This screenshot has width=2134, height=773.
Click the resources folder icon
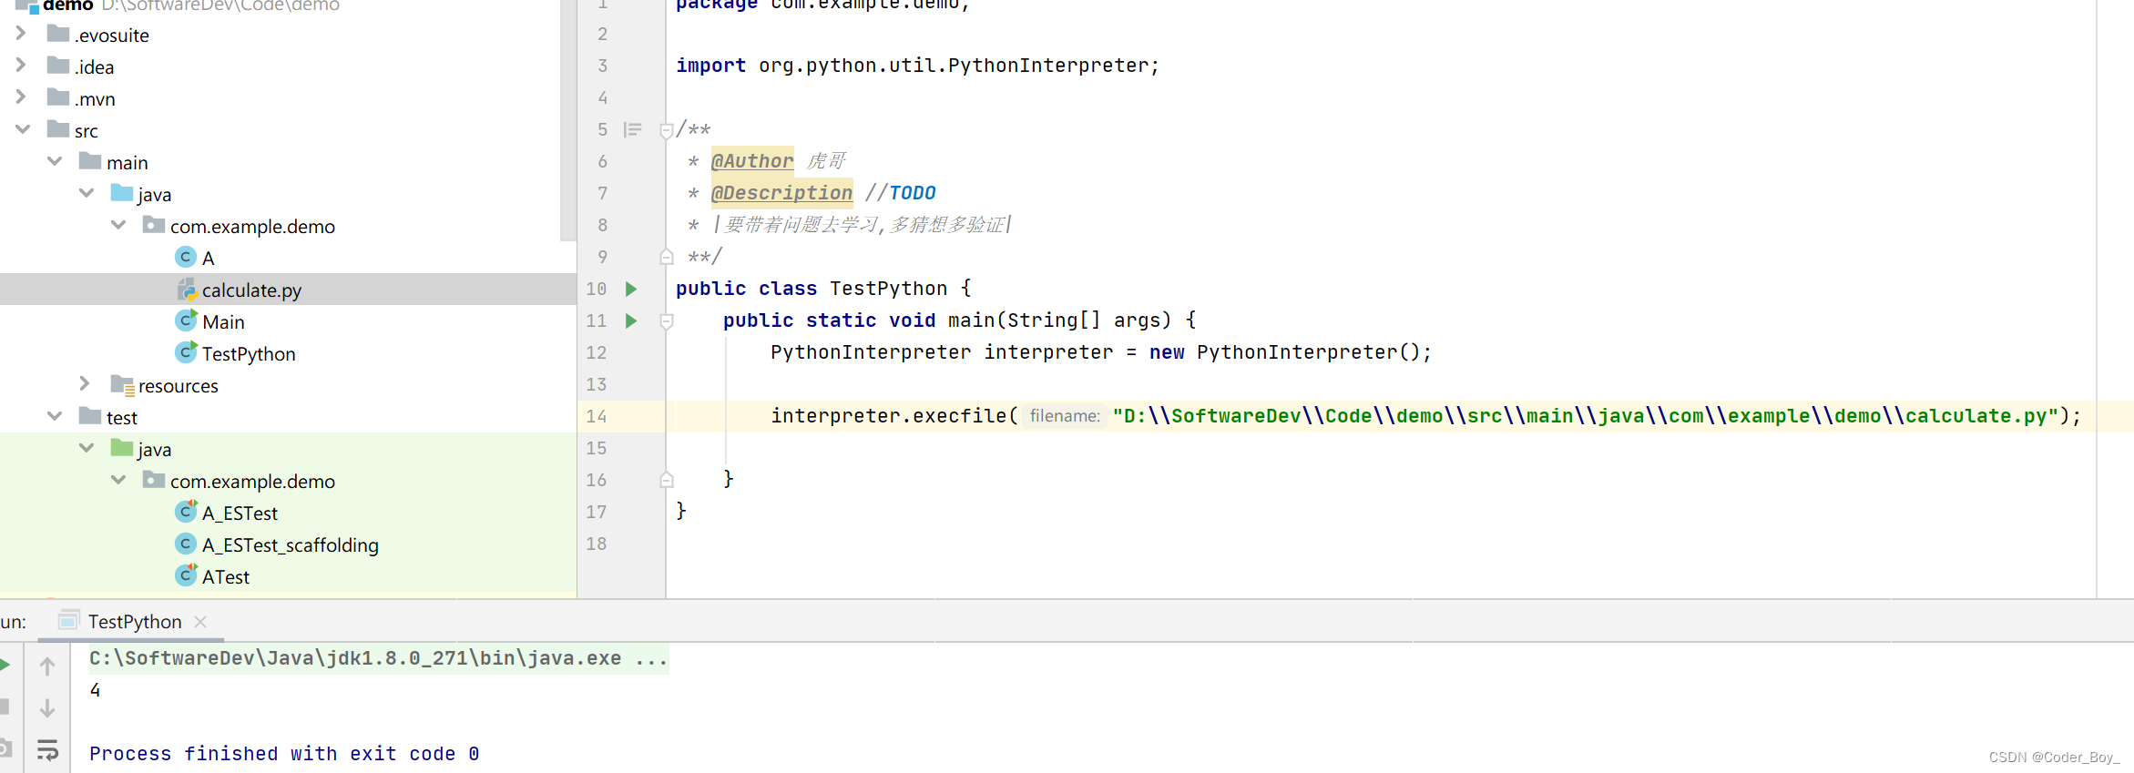tap(122, 385)
